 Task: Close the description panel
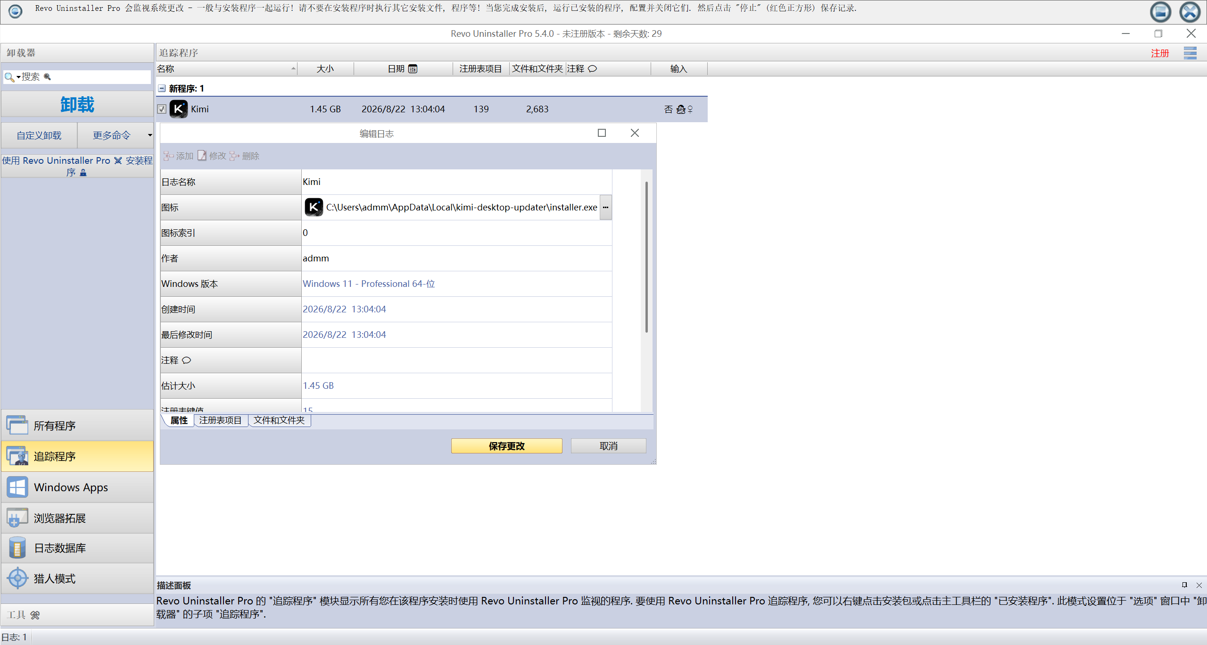[1199, 585]
